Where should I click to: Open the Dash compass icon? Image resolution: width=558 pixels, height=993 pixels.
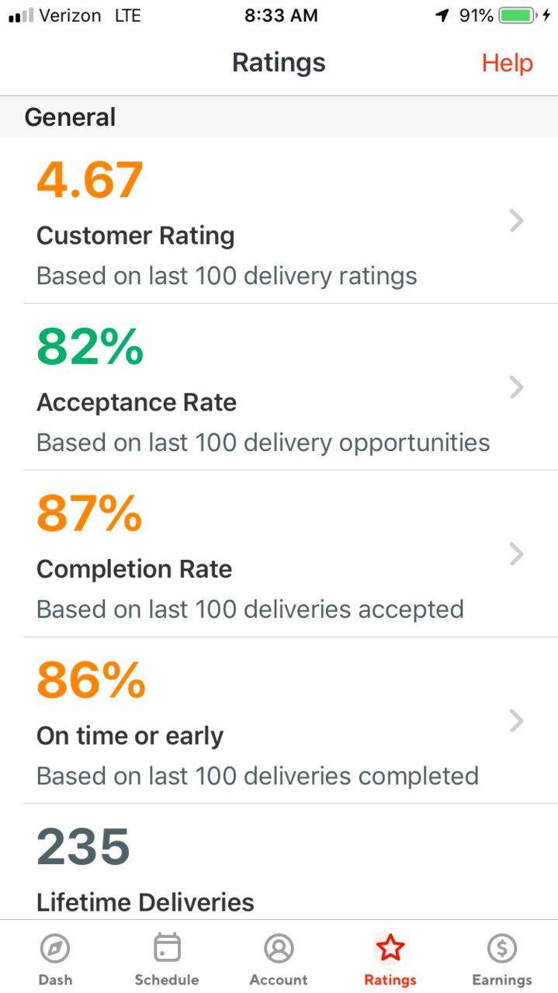pos(55,948)
